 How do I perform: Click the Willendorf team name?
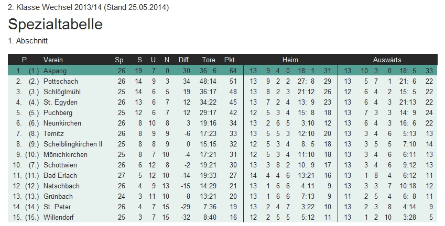click(x=59, y=217)
